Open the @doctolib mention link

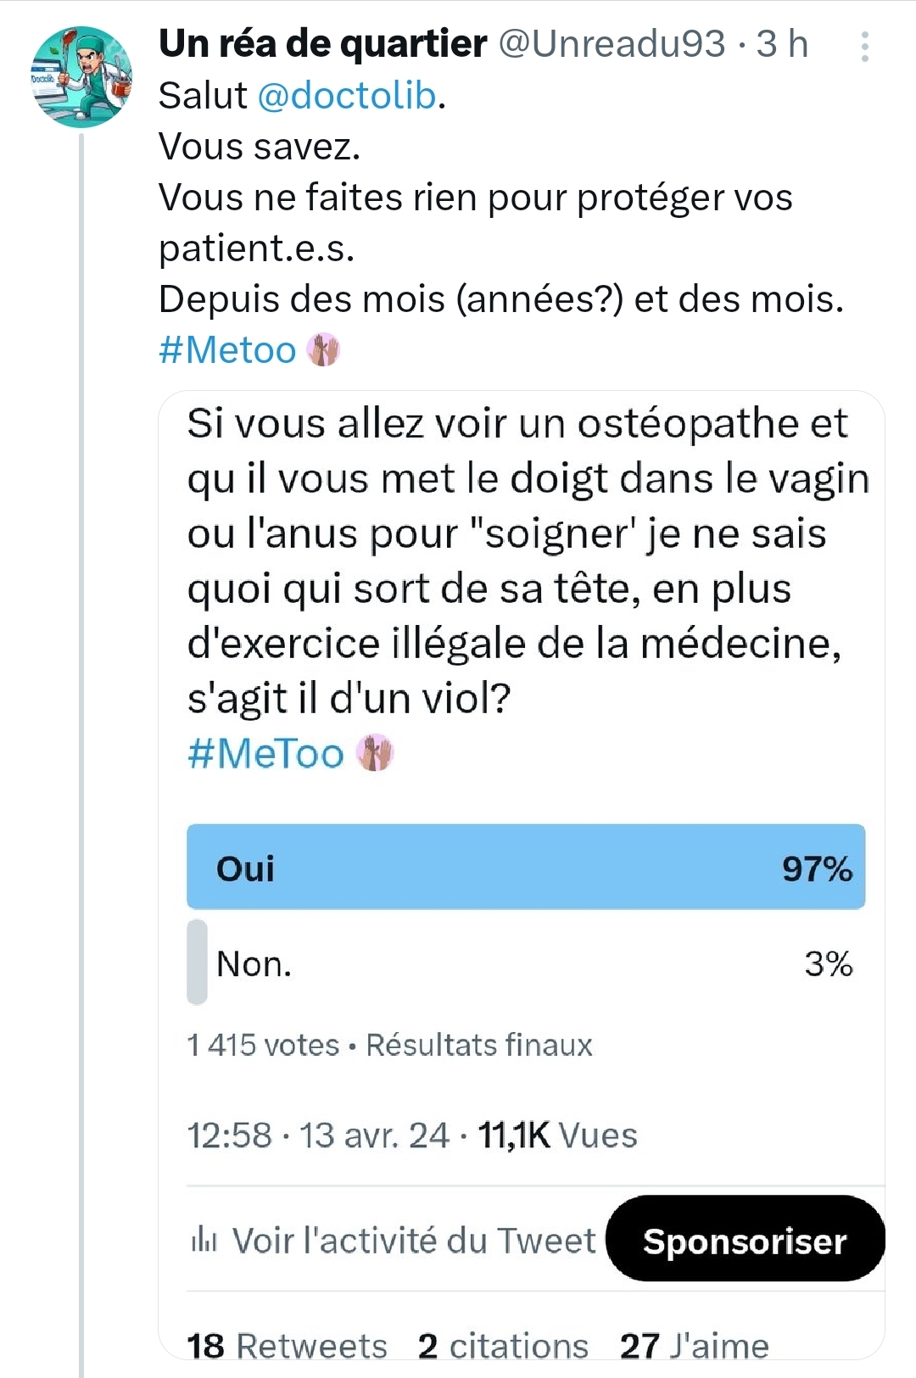click(x=346, y=96)
